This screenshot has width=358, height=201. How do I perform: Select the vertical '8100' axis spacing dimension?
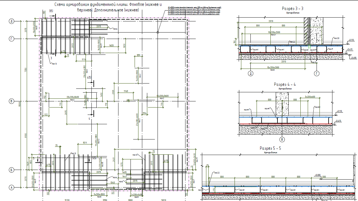coord(26,135)
